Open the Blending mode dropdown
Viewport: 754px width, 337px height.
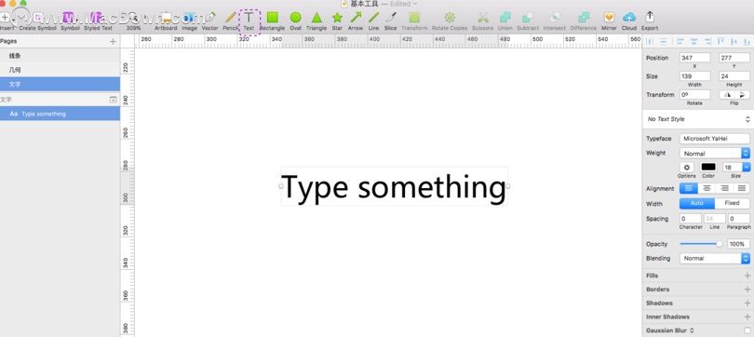click(x=715, y=258)
